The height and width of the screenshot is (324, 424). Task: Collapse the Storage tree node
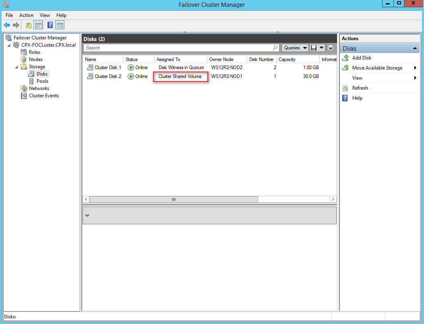pos(17,67)
